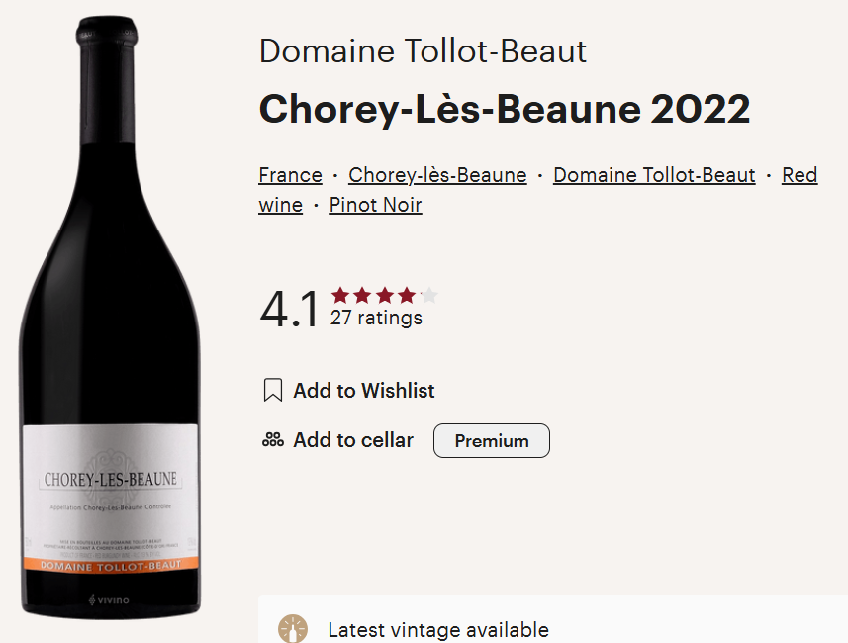Click the first red rating star
Viewport: 848px width, 643px height.
coord(340,295)
